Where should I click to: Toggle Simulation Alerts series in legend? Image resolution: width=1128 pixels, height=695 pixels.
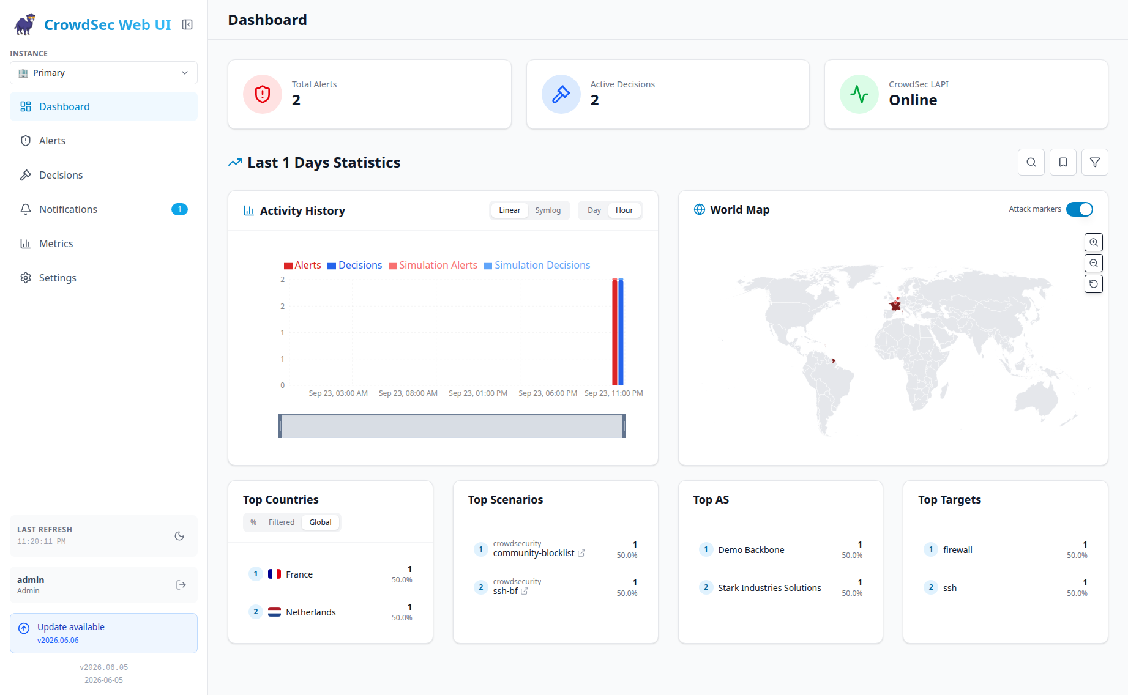[x=433, y=266]
